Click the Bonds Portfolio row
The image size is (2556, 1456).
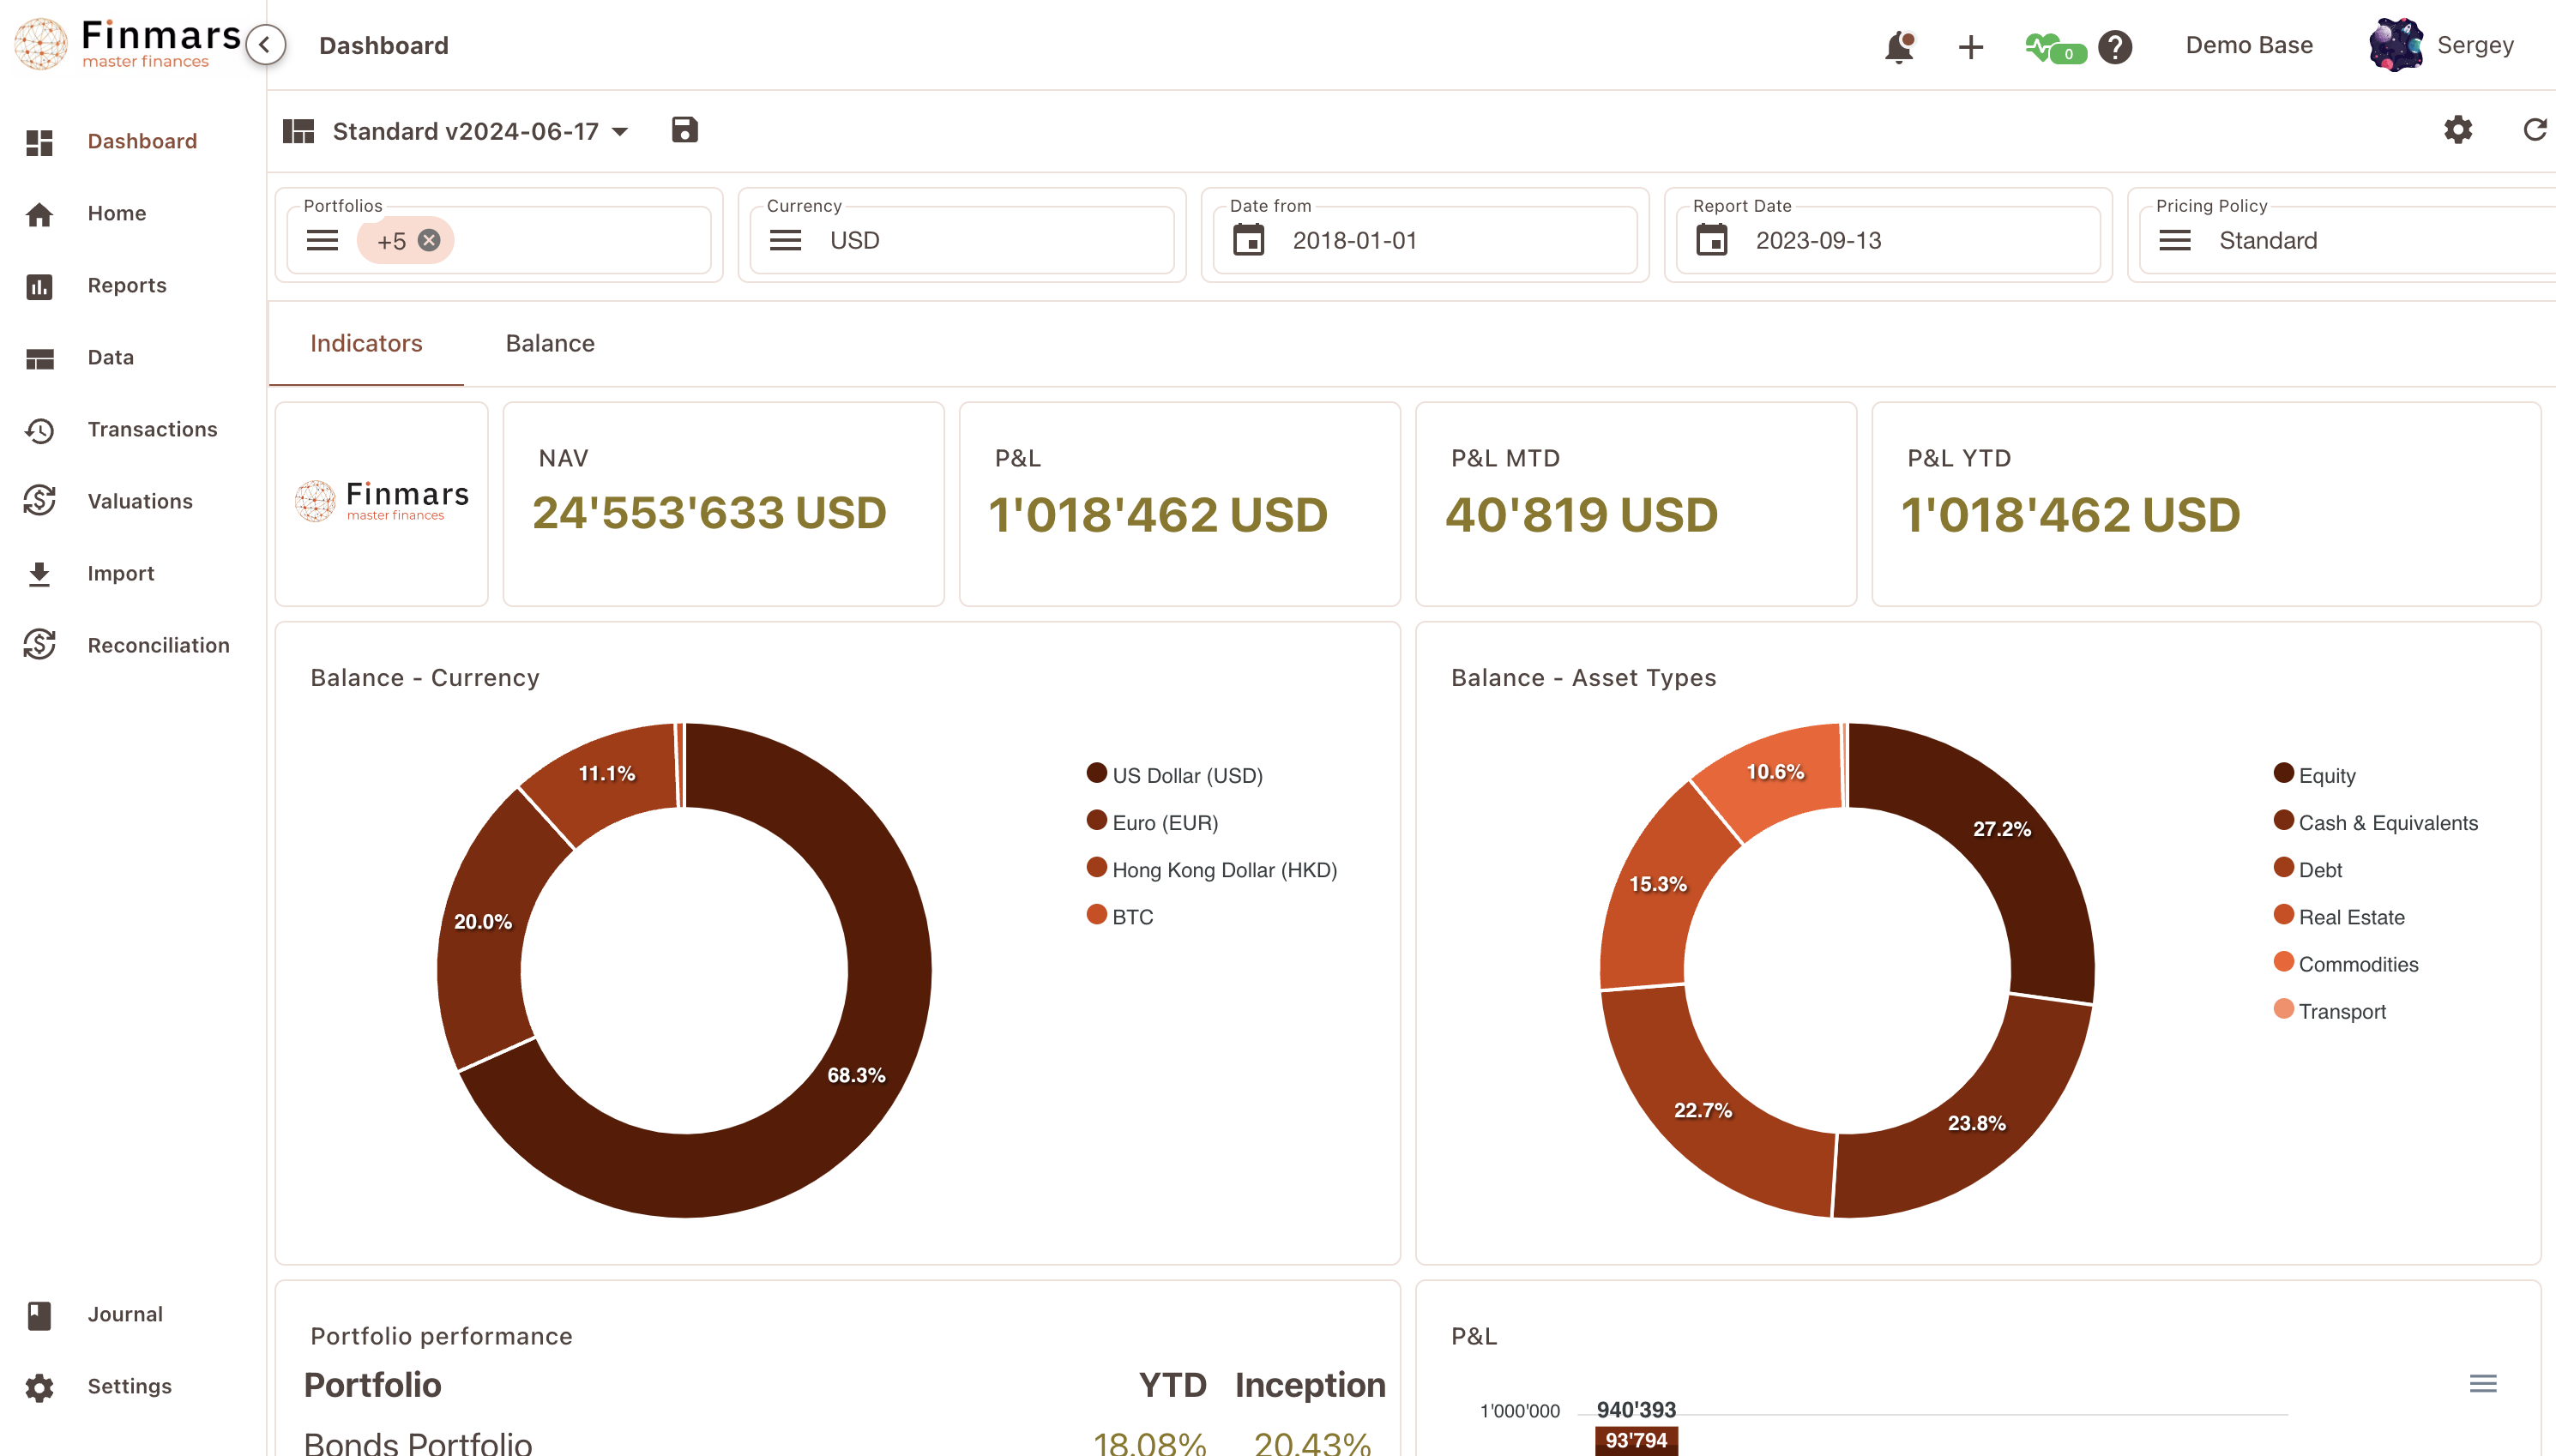pos(837,1442)
